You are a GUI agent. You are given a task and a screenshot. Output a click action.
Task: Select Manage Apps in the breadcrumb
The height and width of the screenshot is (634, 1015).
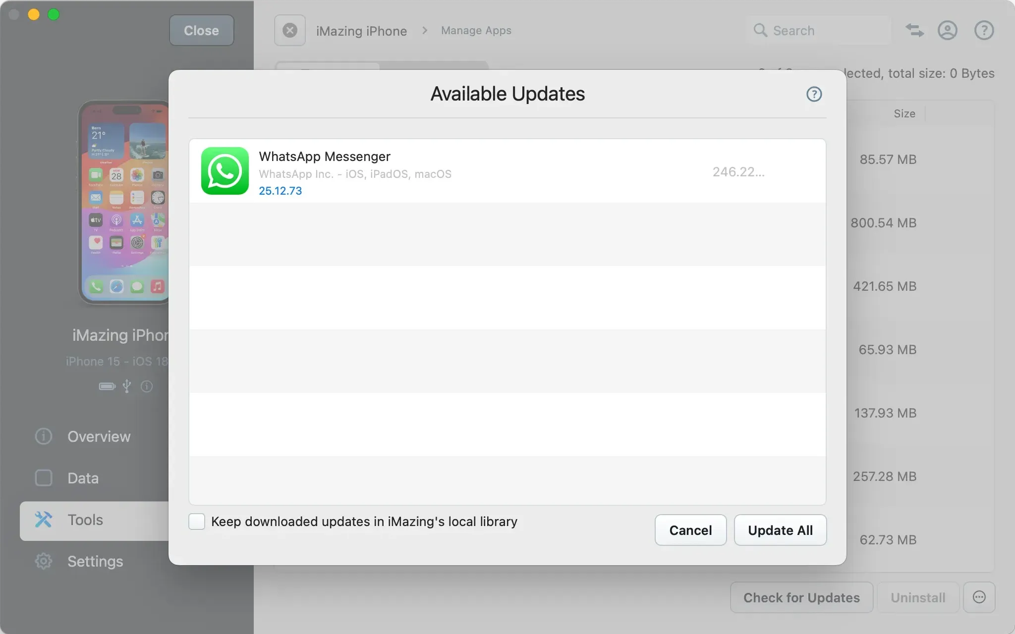coord(476,30)
